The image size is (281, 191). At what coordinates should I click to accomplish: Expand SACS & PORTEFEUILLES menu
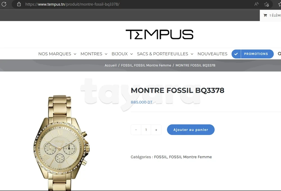[165, 54]
